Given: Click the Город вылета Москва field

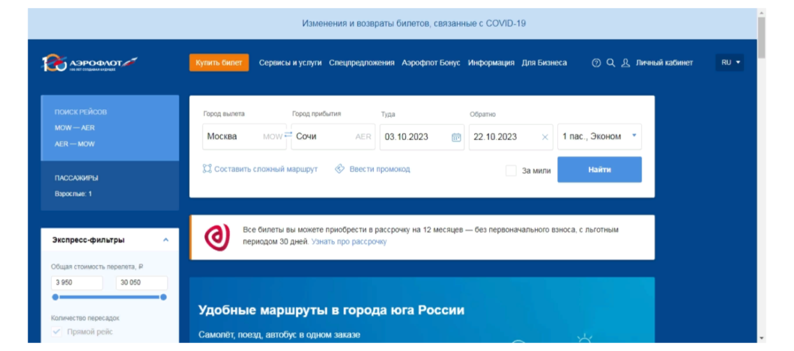Looking at the screenshot, I should (244, 136).
